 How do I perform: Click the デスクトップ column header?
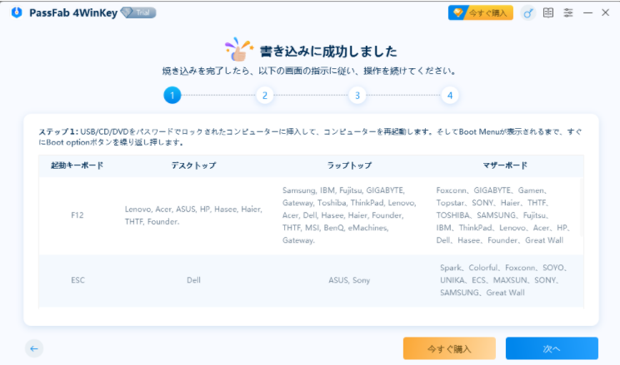coord(193,165)
